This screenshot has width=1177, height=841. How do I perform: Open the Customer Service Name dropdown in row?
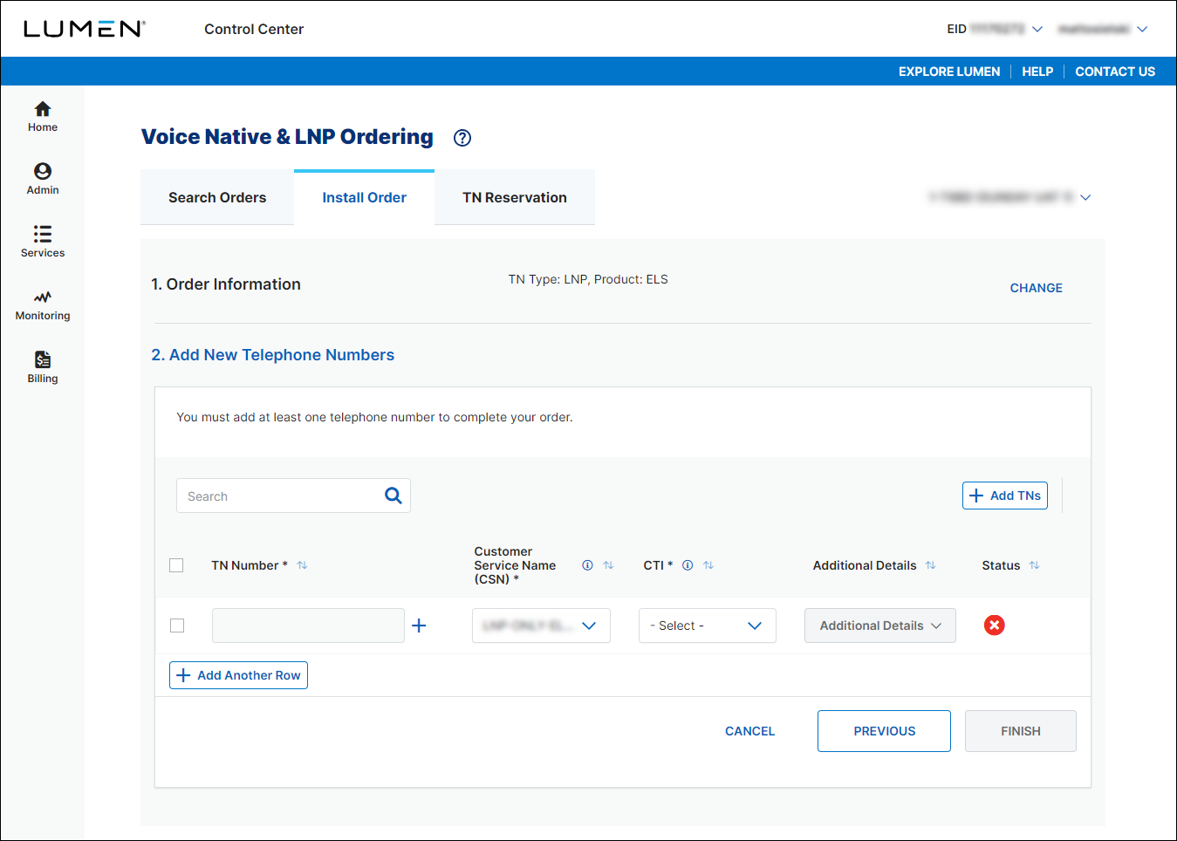pos(541,626)
